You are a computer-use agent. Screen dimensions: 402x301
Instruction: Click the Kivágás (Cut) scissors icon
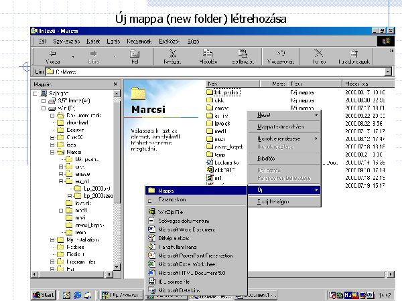pyautogui.click(x=174, y=56)
